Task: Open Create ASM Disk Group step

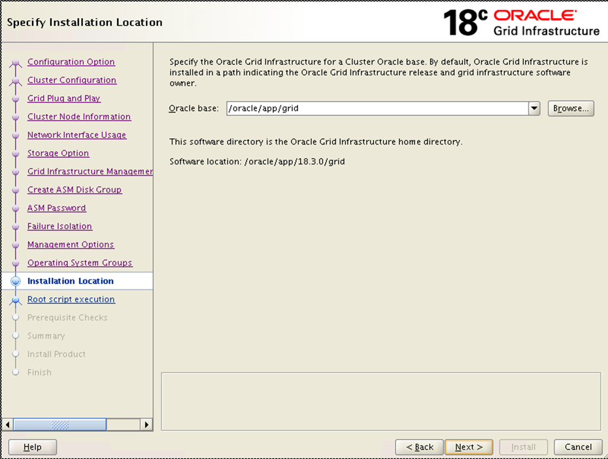Action: pos(74,190)
